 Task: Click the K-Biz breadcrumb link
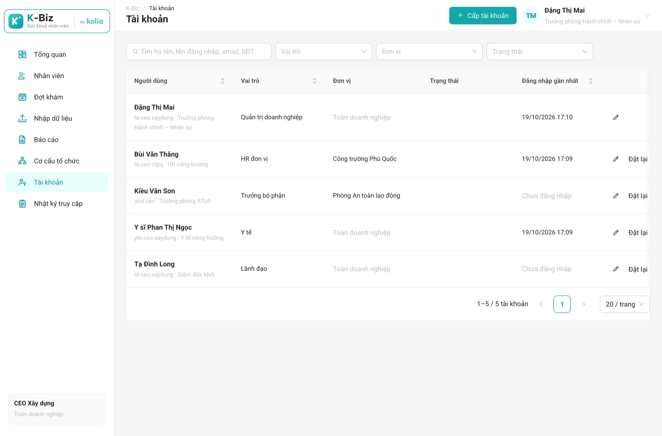132,8
